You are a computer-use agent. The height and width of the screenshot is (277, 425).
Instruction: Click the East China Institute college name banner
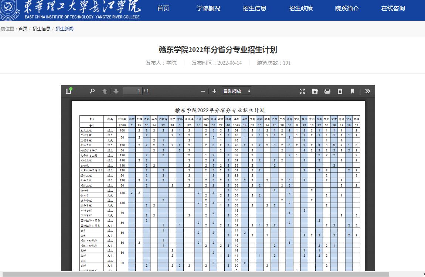(82, 10)
